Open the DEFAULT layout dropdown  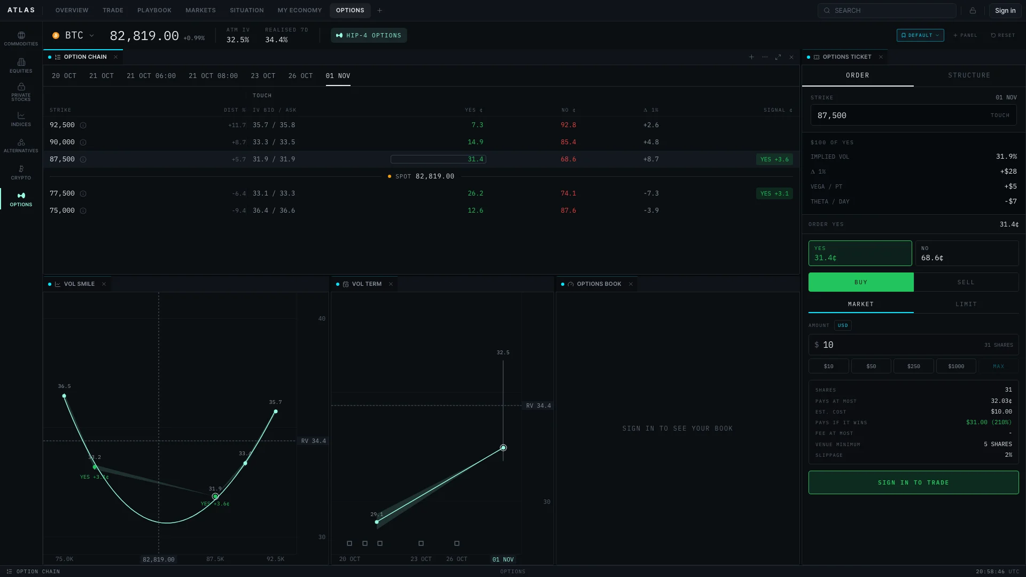920,35
